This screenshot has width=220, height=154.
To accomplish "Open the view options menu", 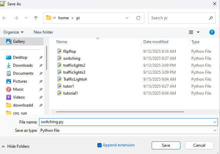I will point(194,32).
